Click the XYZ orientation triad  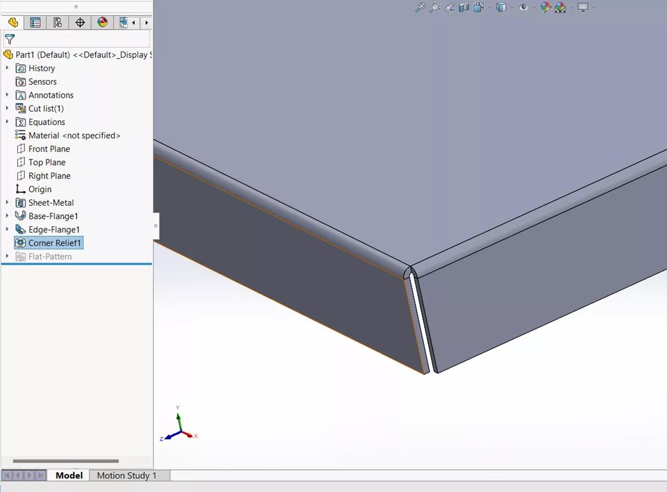coord(179,424)
